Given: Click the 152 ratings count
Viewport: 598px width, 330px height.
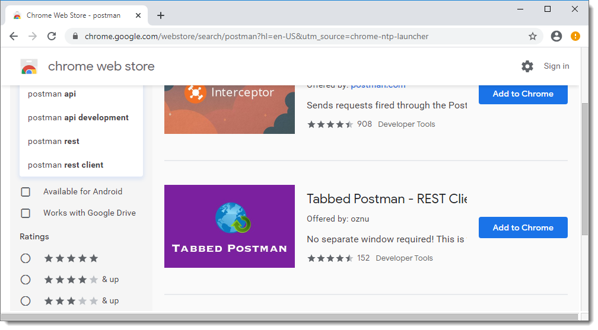Looking at the screenshot, I should click(363, 258).
